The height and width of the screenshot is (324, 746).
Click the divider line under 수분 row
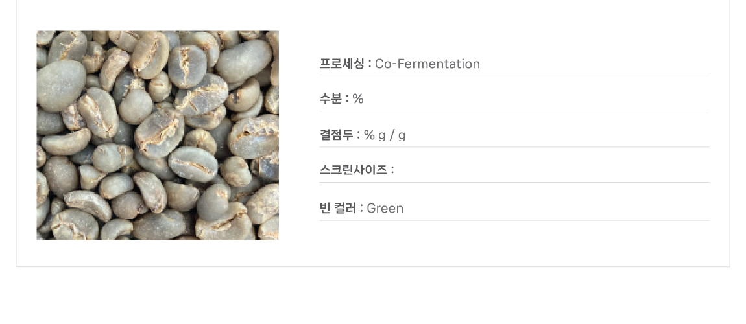point(514,110)
